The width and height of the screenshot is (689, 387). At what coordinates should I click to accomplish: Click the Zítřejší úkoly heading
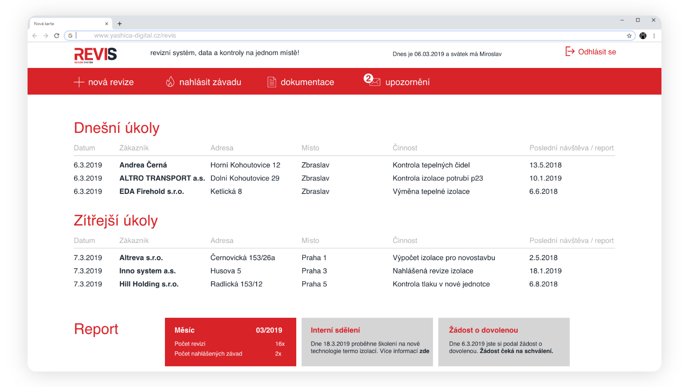tap(115, 221)
